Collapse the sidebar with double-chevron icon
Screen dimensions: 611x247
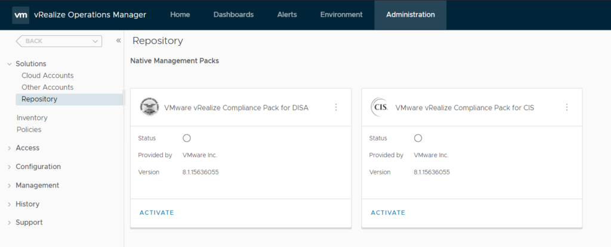click(119, 41)
